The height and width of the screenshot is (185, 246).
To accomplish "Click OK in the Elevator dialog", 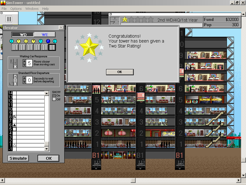I will (49, 158).
